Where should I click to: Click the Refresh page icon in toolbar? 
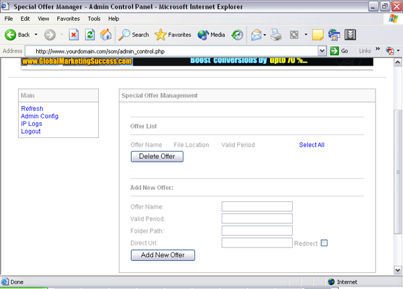pyautogui.click(x=90, y=34)
